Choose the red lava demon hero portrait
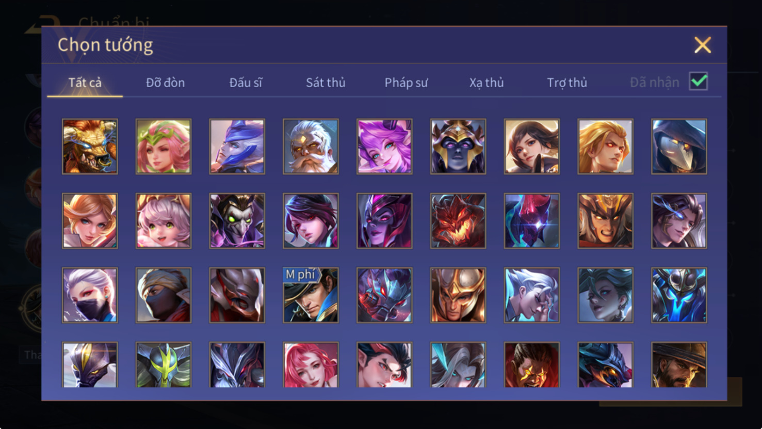762x429 pixels. [458, 221]
